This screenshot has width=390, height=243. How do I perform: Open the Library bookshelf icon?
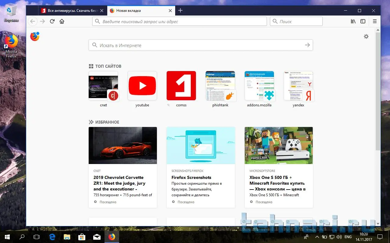point(353,21)
